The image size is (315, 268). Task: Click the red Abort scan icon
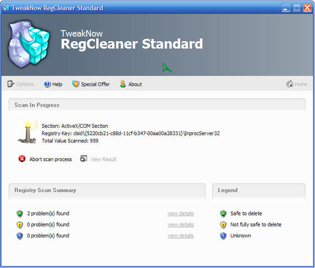coord(22,159)
